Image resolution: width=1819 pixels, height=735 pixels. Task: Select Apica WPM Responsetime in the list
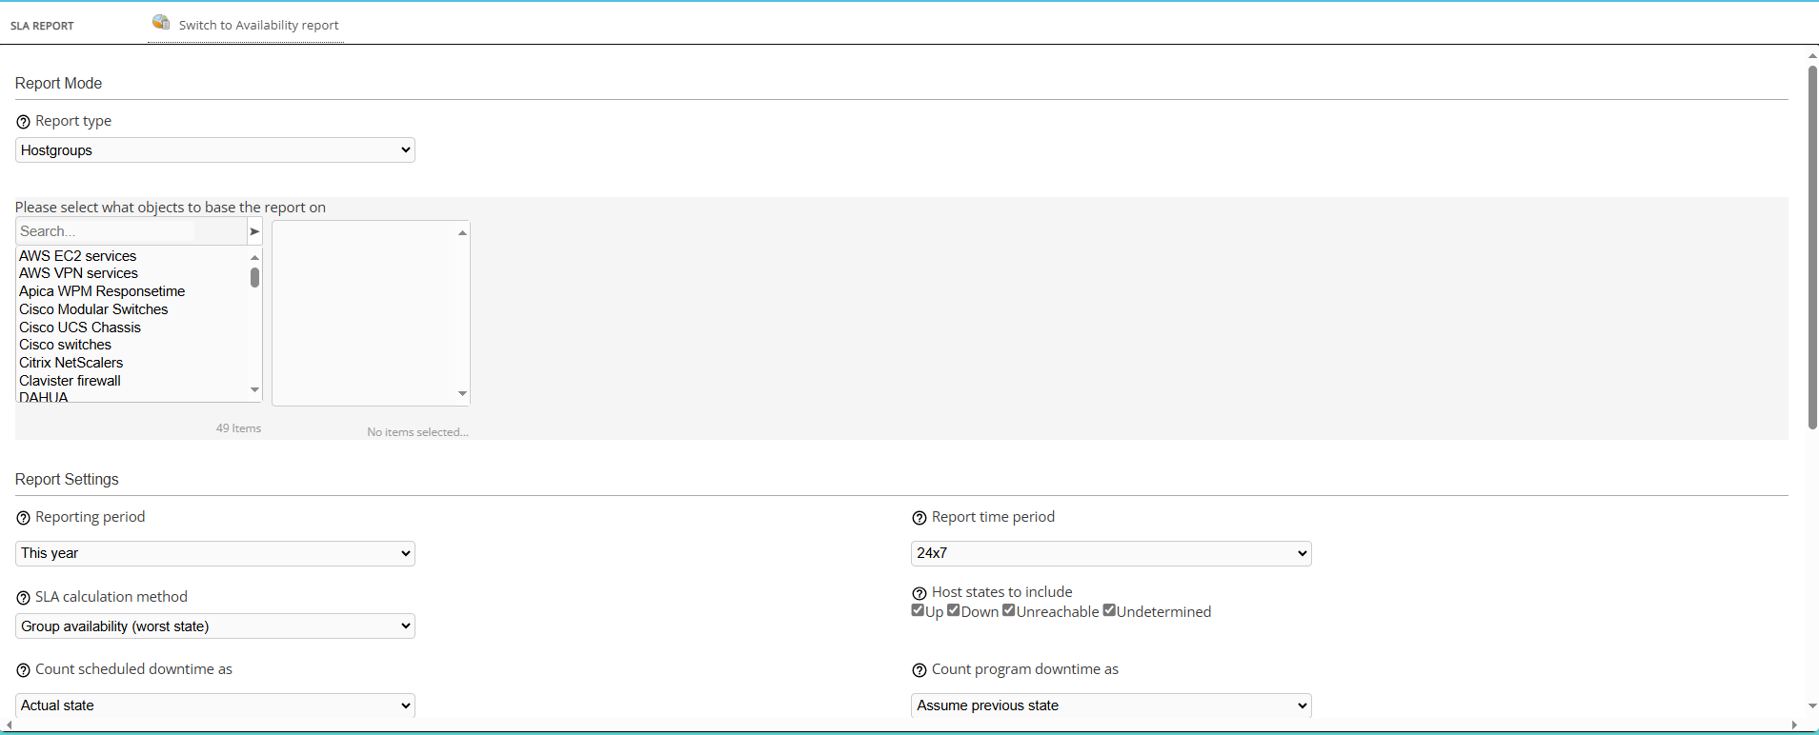(x=102, y=291)
